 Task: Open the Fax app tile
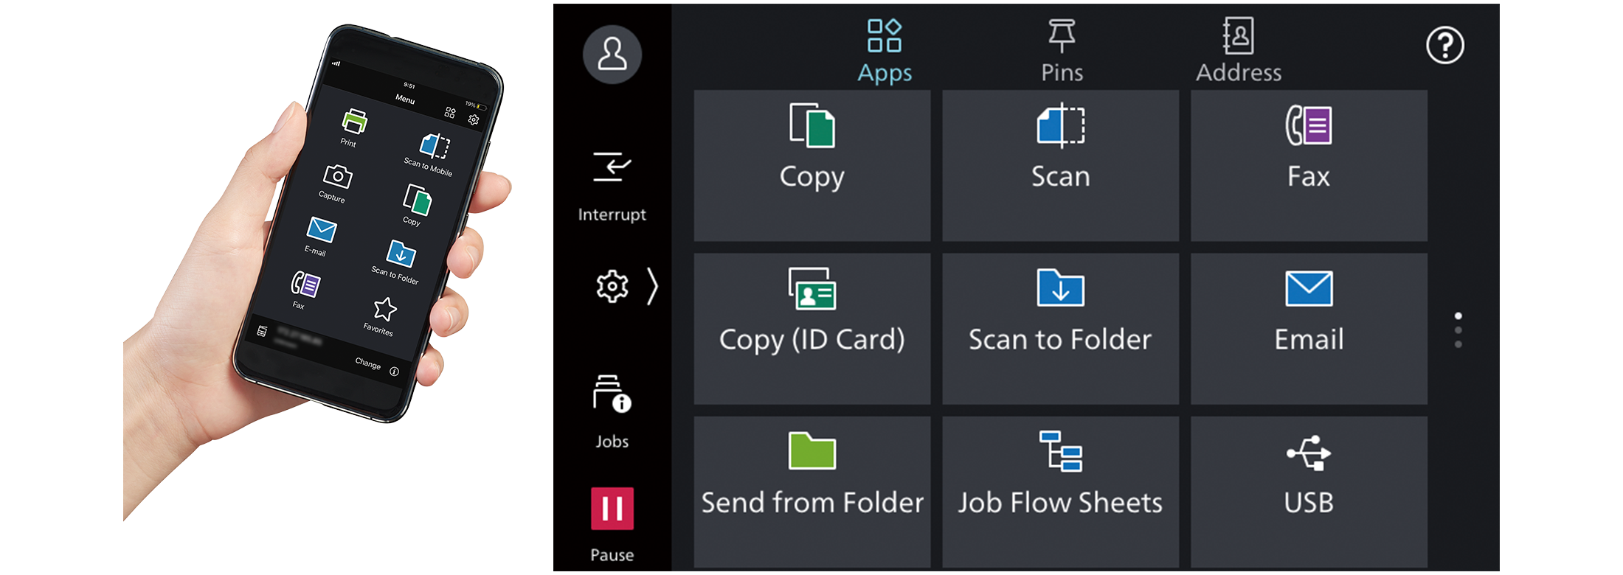[1308, 166]
